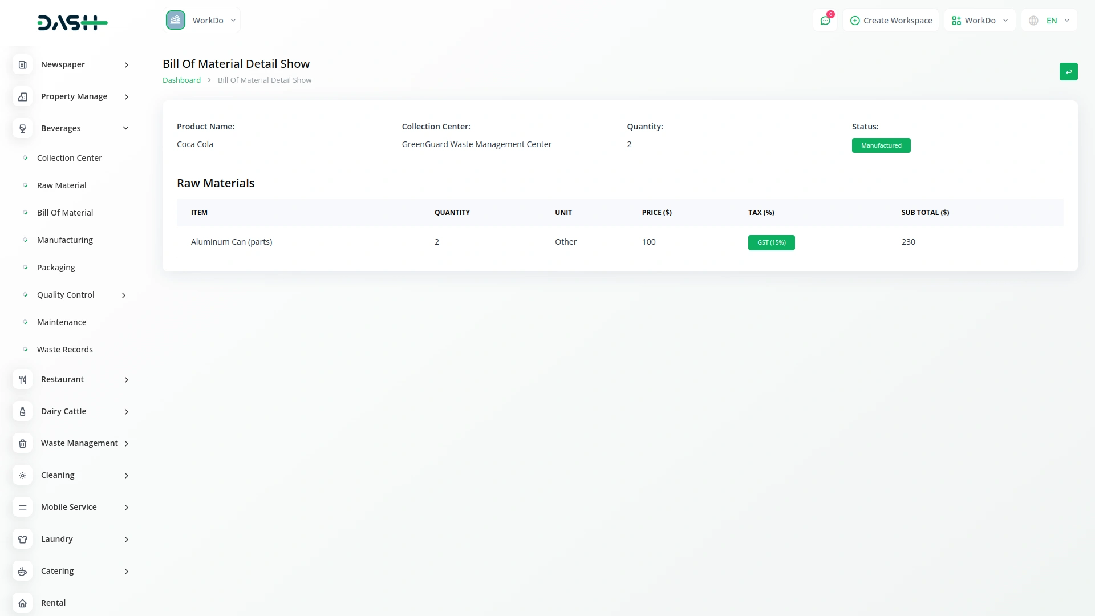Click the Rental house icon
The height and width of the screenshot is (616, 1095).
point(23,603)
